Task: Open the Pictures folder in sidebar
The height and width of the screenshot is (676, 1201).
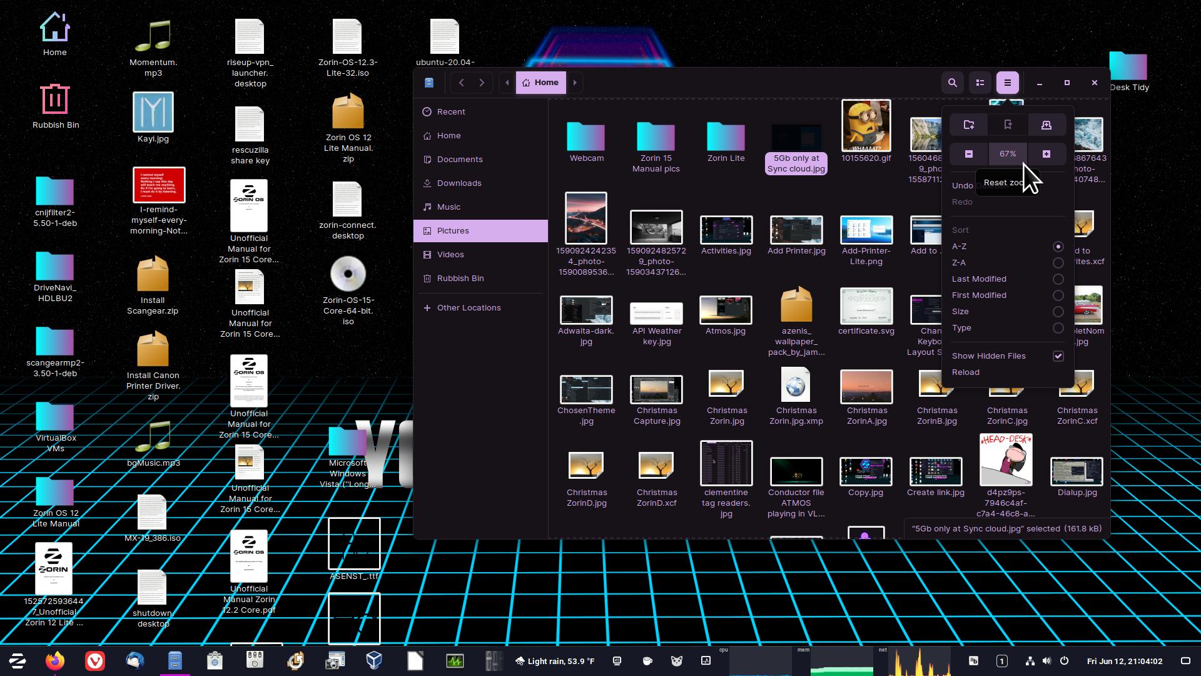Action: click(452, 230)
